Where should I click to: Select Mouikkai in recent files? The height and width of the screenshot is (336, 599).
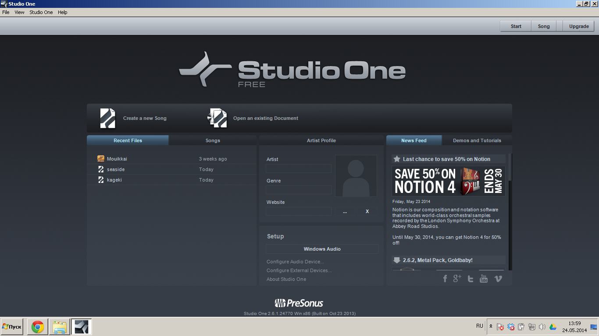[171, 159]
